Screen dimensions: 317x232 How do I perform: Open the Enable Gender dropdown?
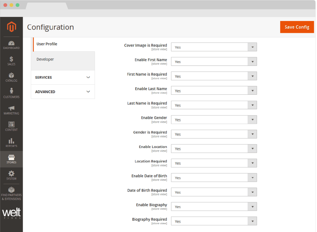214,120
